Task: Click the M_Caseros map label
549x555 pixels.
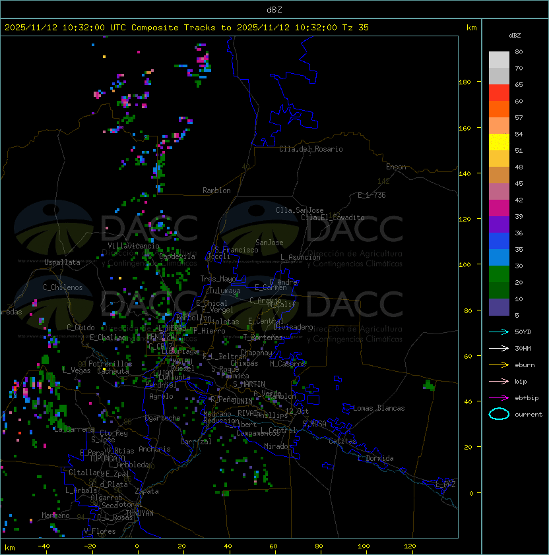Action: click(288, 364)
